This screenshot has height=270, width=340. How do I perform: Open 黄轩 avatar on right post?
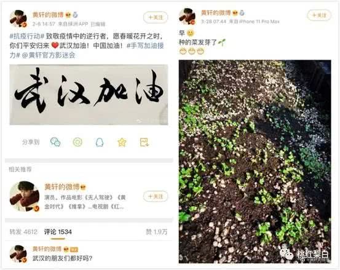point(188,17)
